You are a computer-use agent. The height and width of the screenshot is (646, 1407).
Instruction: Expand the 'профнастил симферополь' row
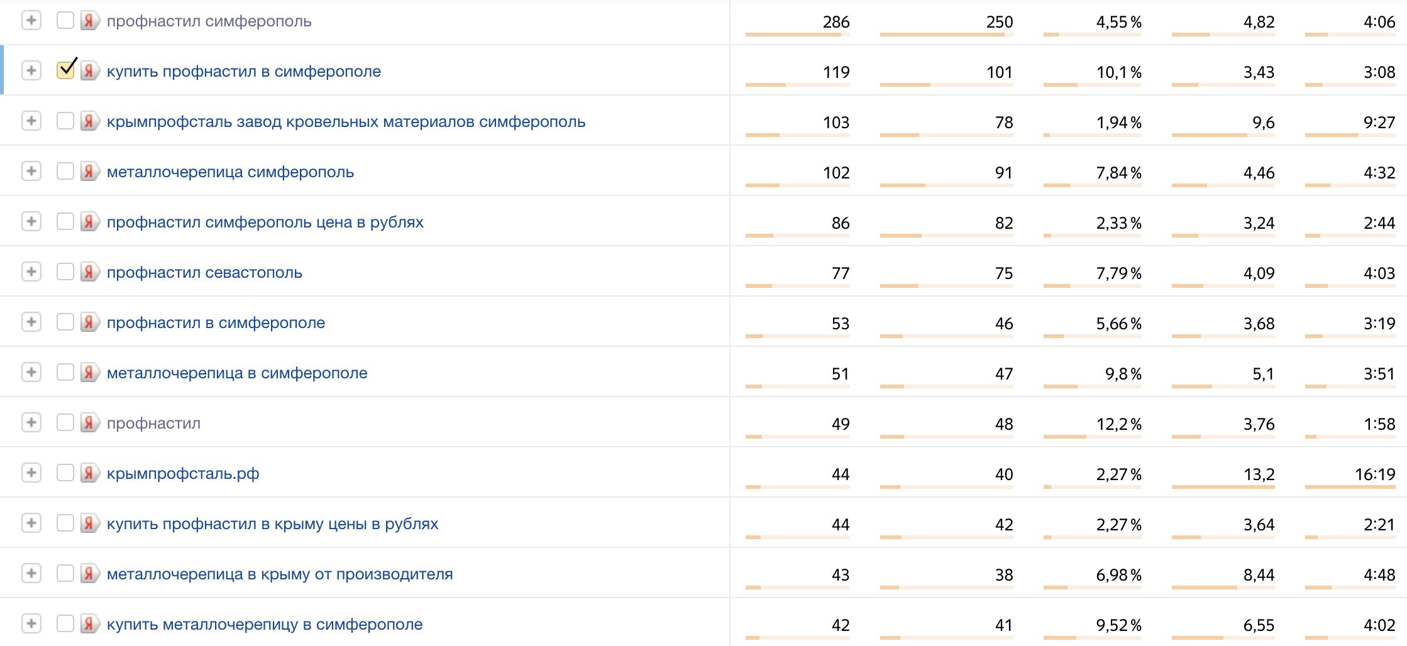31,21
